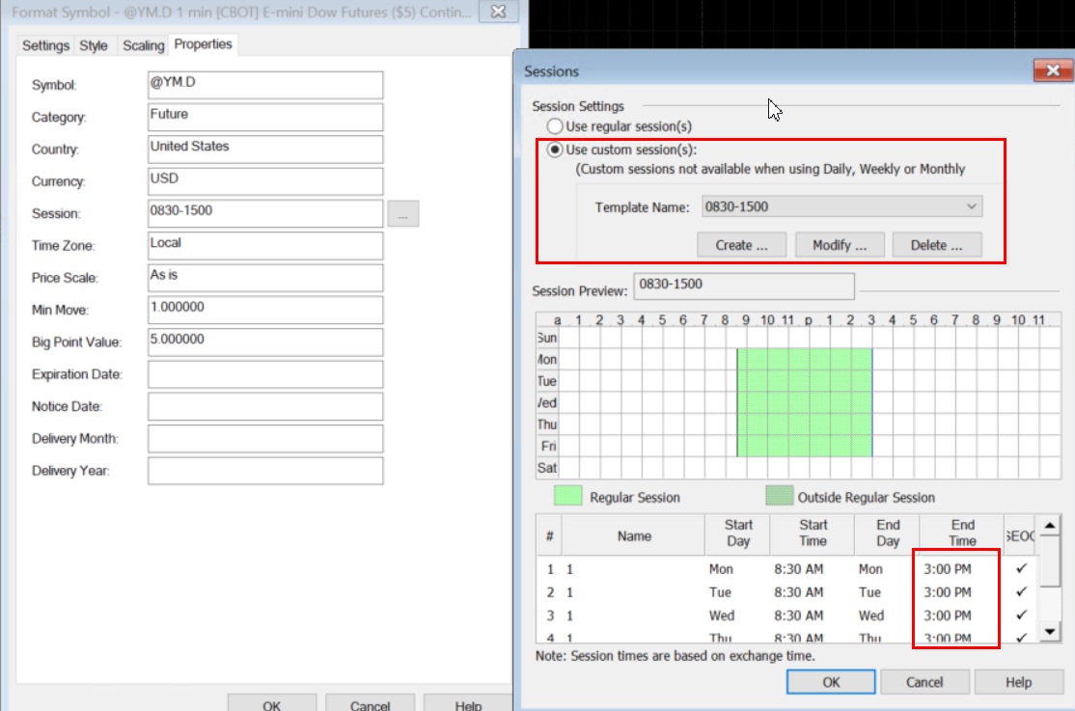Image resolution: width=1075 pixels, height=711 pixels.
Task: Open session browse ellipsis button
Action: click(402, 214)
